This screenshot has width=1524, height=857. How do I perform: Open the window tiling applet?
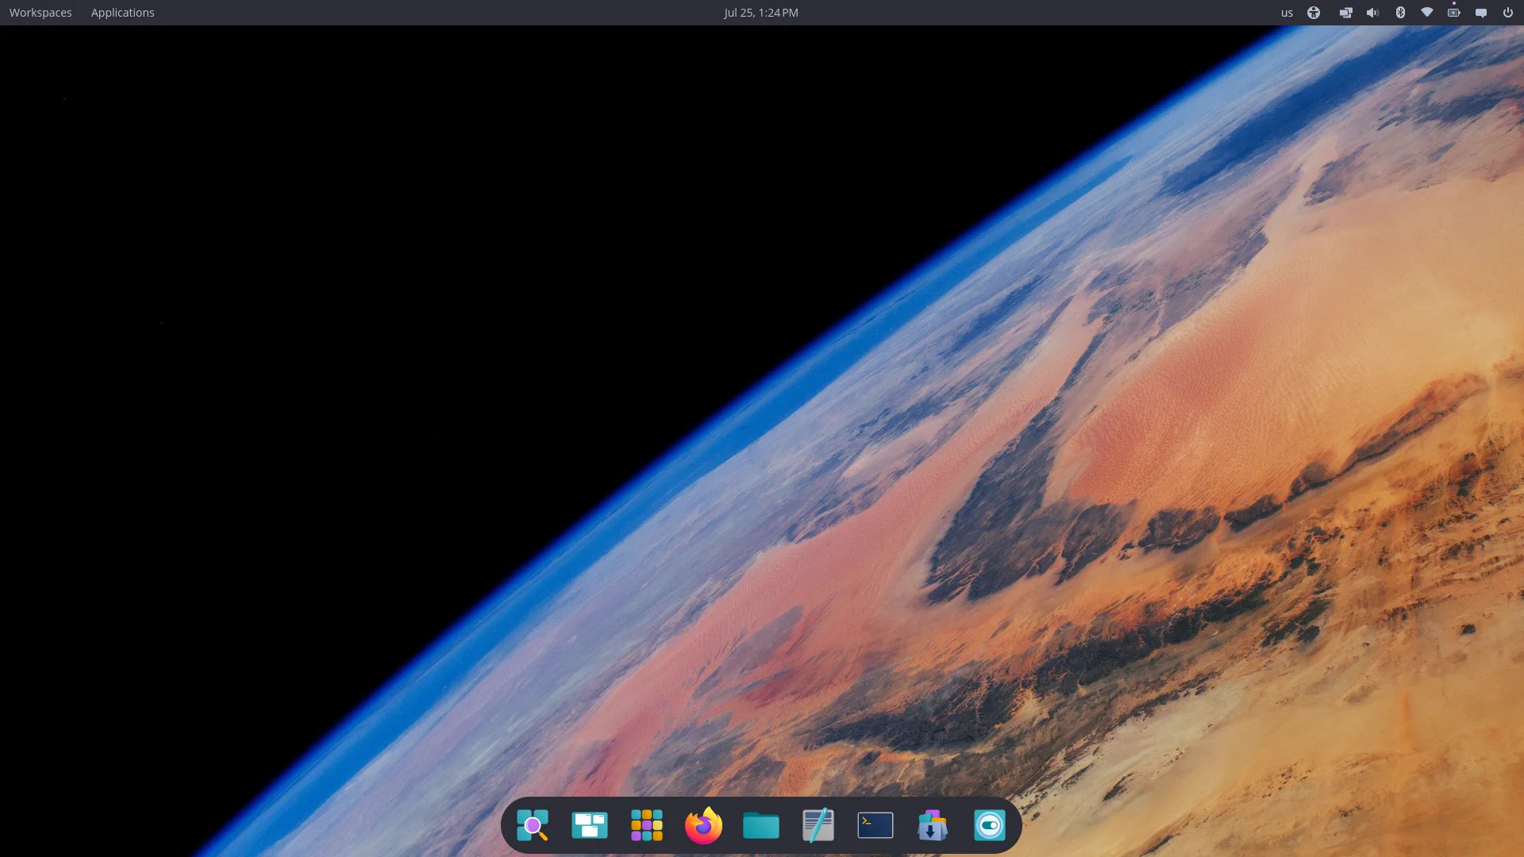point(1346,13)
